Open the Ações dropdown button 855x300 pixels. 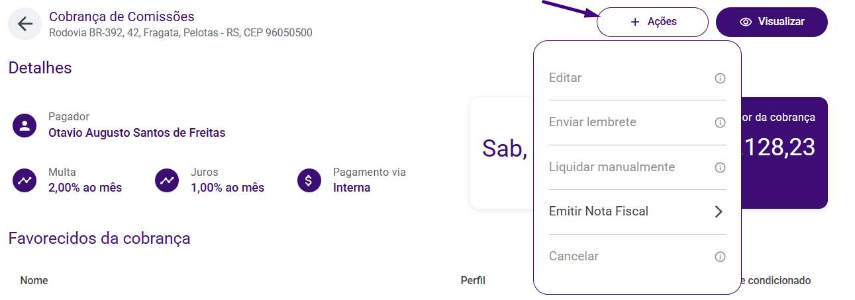(x=652, y=22)
